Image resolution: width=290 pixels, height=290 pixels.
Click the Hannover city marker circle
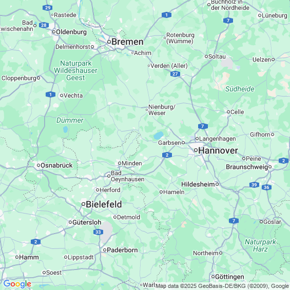point(196,150)
